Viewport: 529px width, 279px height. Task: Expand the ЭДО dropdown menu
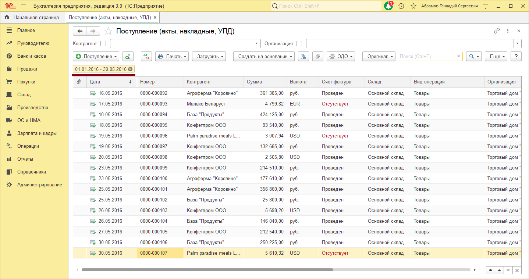(x=341, y=56)
